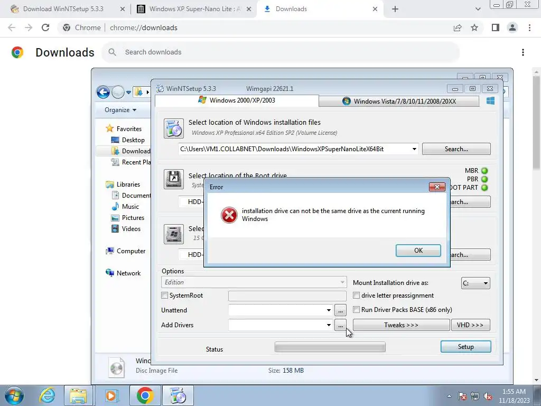Click the WinNTSetup title bar app icon

point(160,88)
